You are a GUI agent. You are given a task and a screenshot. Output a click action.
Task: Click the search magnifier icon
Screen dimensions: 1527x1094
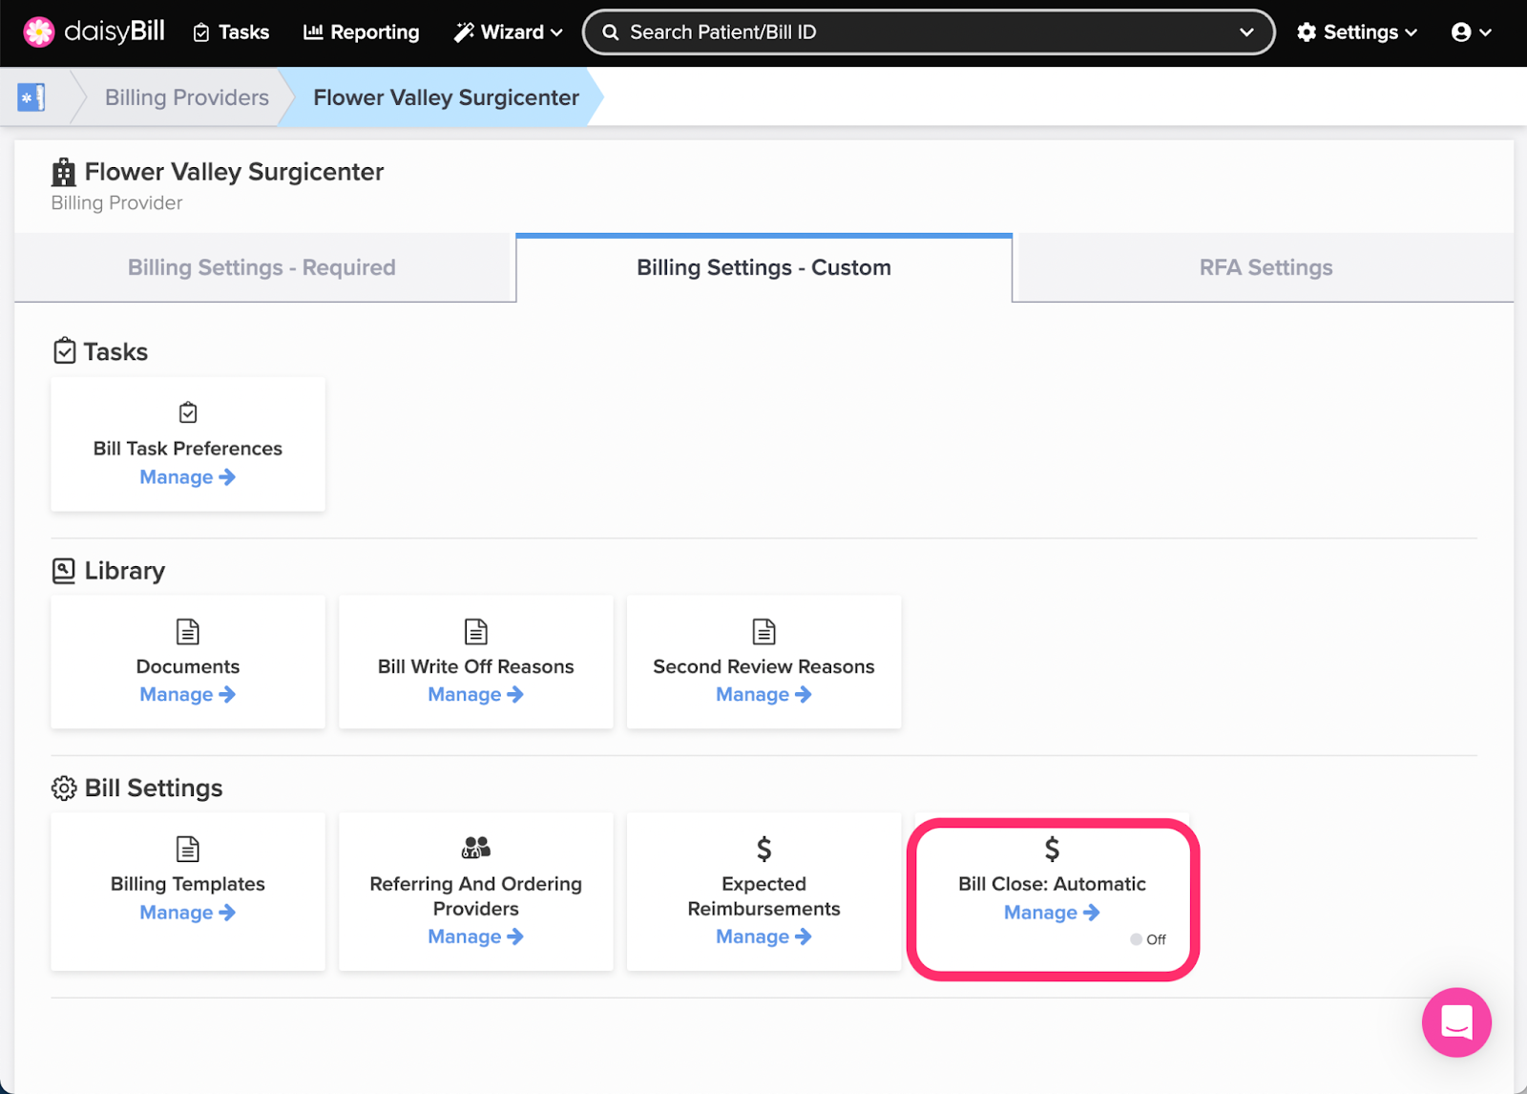611,32
